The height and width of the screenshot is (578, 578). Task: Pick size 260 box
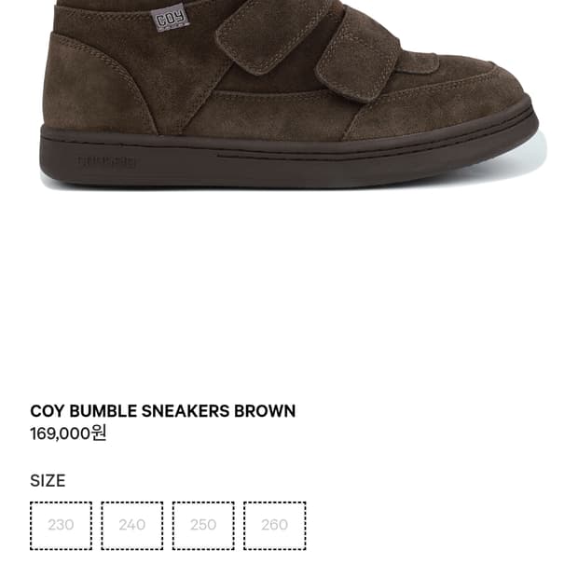point(275,526)
